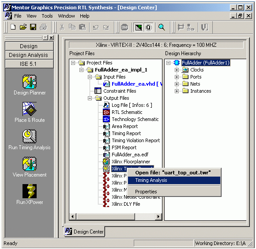Image resolution: width=256 pixels, height=249 pixels.
Task: Click the Xilinx Floorplanner icon
Action: click(x=106, y=162)
